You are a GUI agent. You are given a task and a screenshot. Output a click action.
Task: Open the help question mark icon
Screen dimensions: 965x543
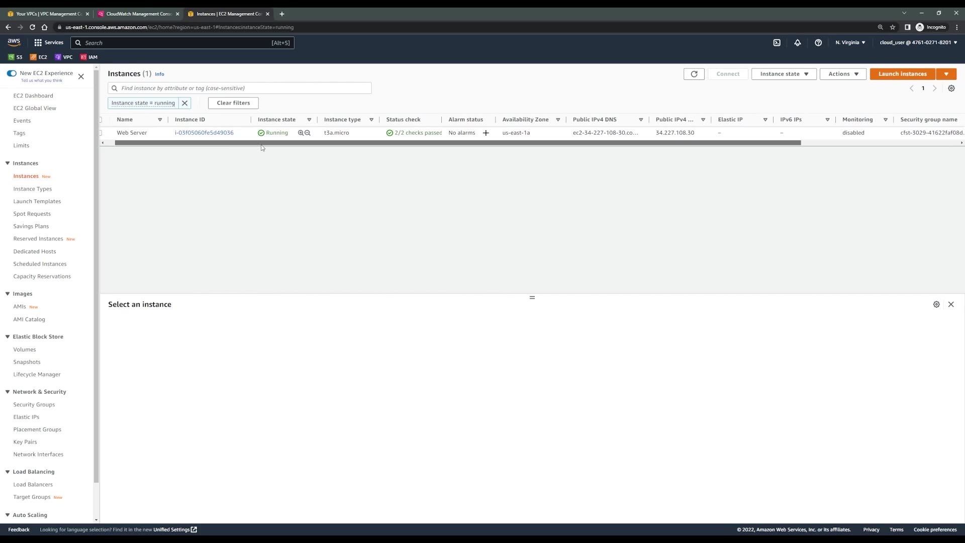coord(818,43)
